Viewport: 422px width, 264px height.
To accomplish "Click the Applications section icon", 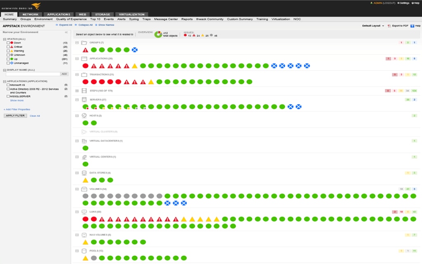I will [83, 58].
